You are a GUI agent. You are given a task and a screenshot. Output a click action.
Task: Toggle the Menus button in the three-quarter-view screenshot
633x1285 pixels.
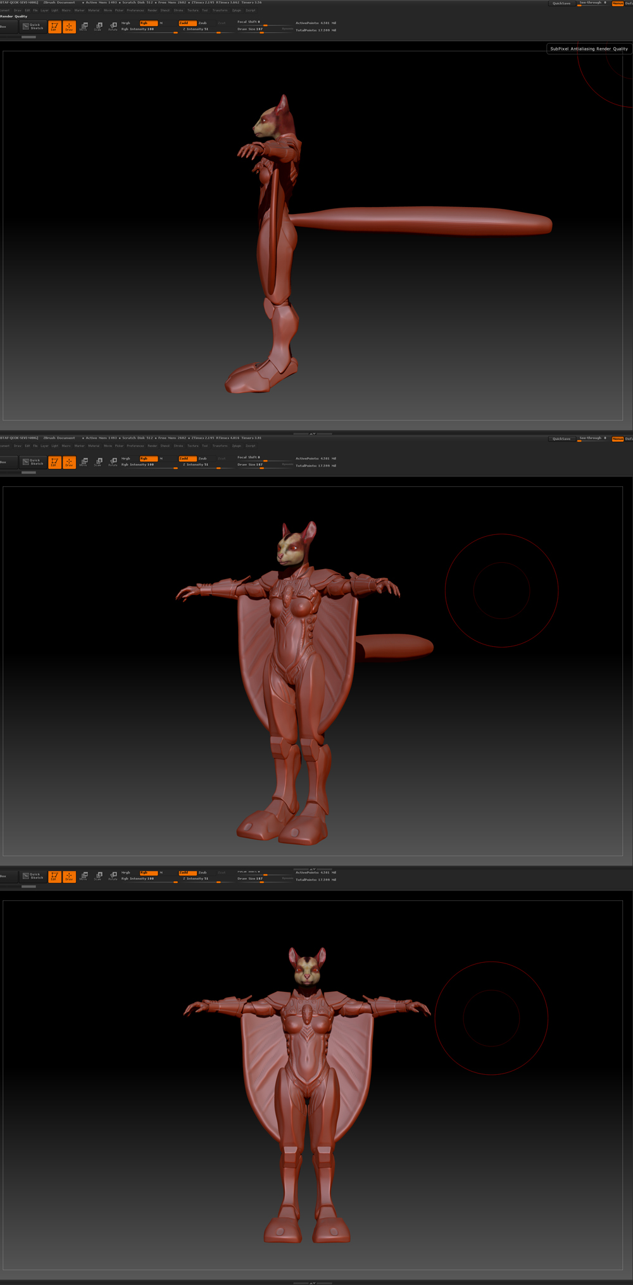[x=618, y=439]
